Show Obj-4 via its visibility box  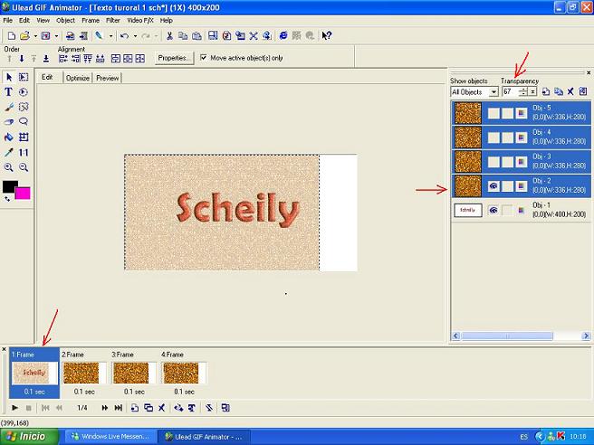pyautogui.click(x=493, y=137)
